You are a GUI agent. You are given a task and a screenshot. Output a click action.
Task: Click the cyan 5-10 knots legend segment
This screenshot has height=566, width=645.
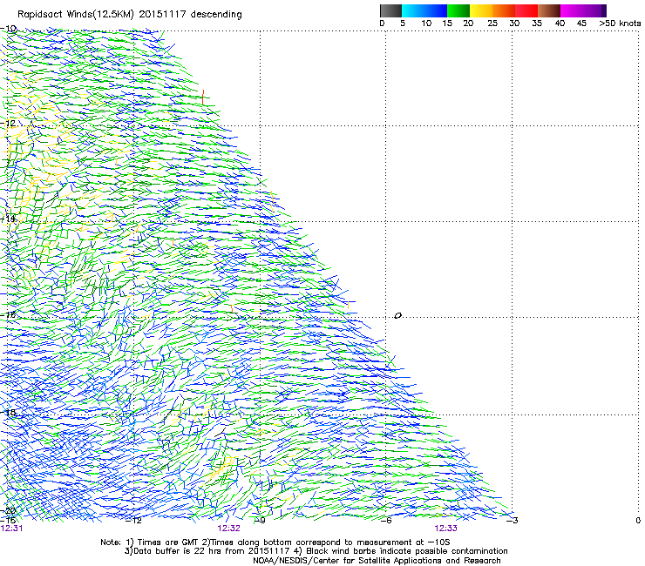(x=413, y=10)
